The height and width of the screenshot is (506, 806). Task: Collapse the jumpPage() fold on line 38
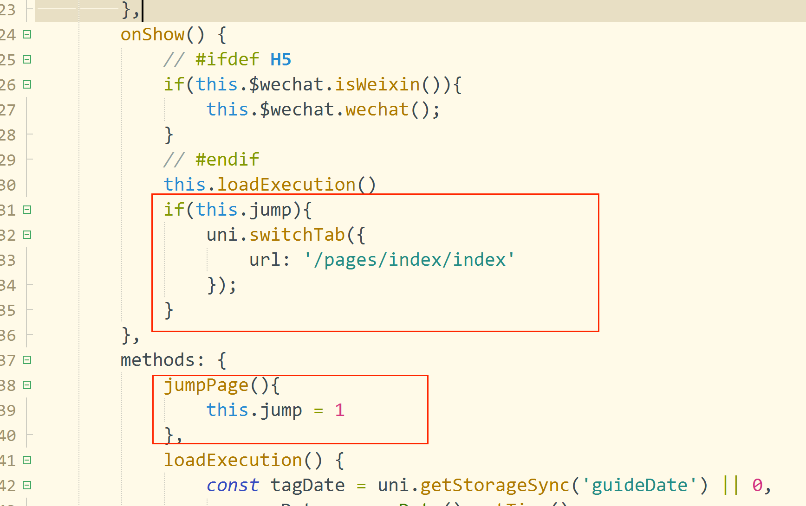(27, 385)
